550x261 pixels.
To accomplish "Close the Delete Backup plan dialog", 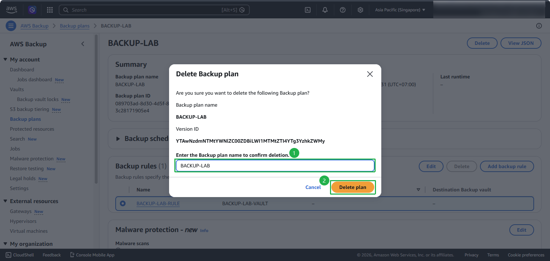I will click(370, 74).
